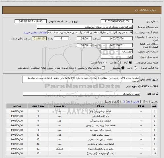Click the price validity date 1402/06/31
Image resolution: width=164 pixels, height=158 pixels.
click(x=117, y=45)
